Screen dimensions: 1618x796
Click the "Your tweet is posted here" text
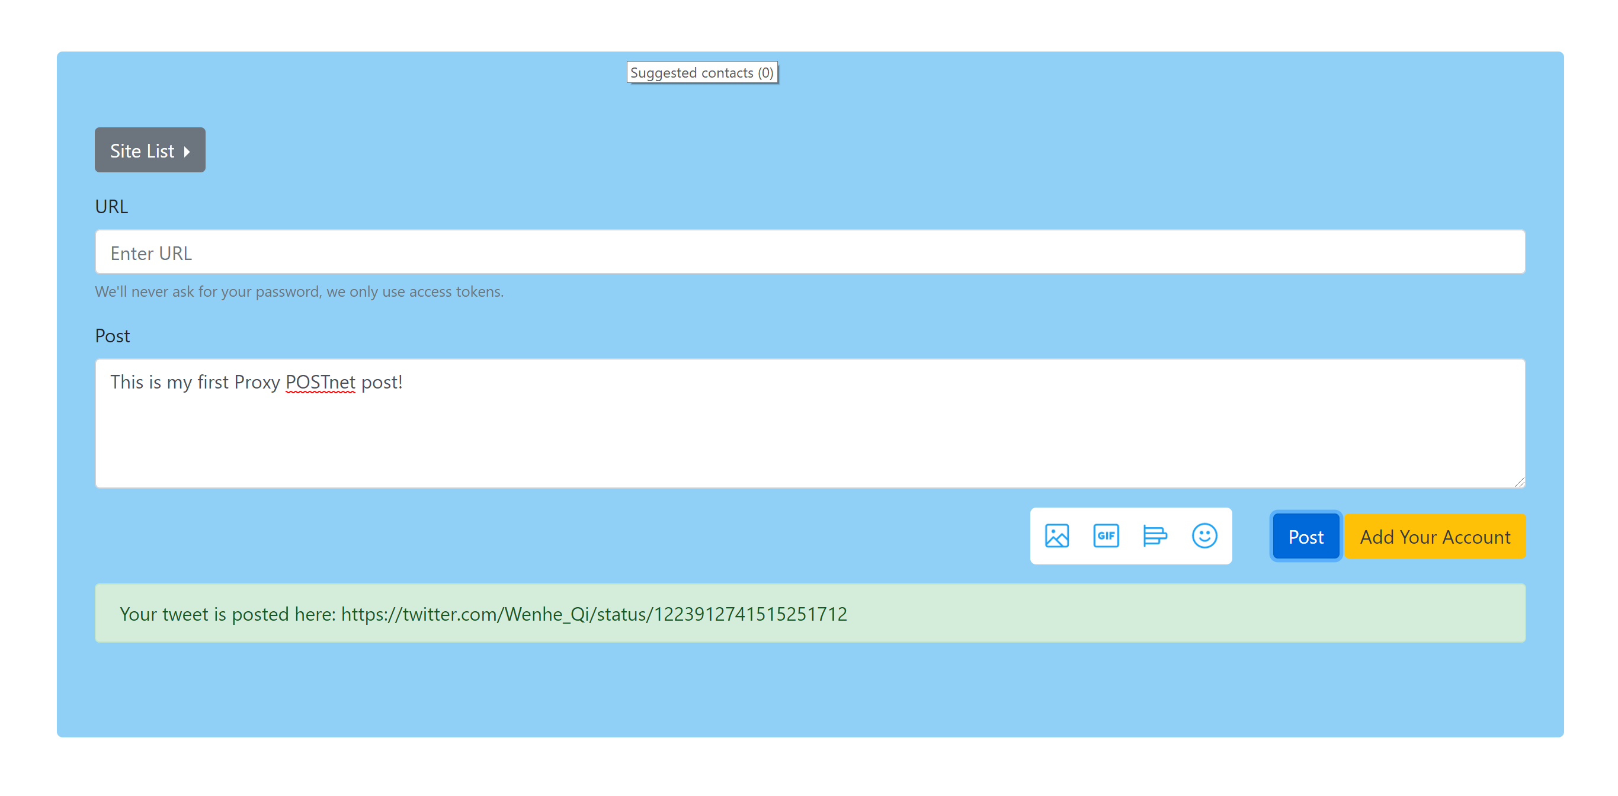click(228, 614)
